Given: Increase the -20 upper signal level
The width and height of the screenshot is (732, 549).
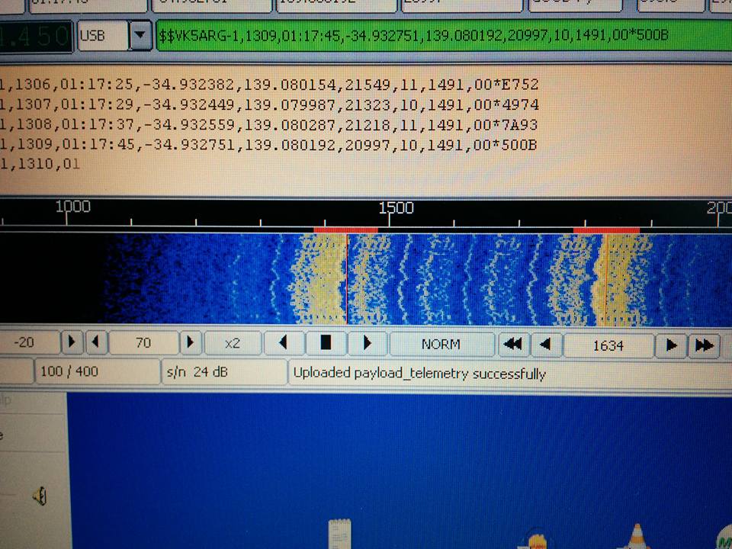Looking at the screenshot, I should tap(72, 342).
